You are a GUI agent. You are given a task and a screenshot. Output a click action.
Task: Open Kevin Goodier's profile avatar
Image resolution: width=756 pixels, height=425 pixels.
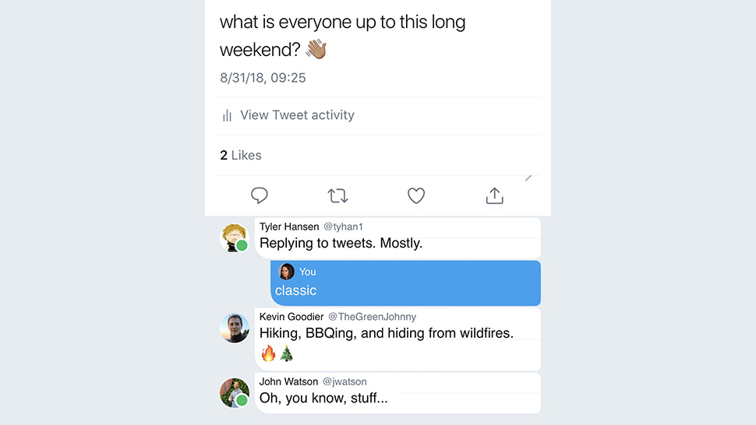[x=235, y=328]
